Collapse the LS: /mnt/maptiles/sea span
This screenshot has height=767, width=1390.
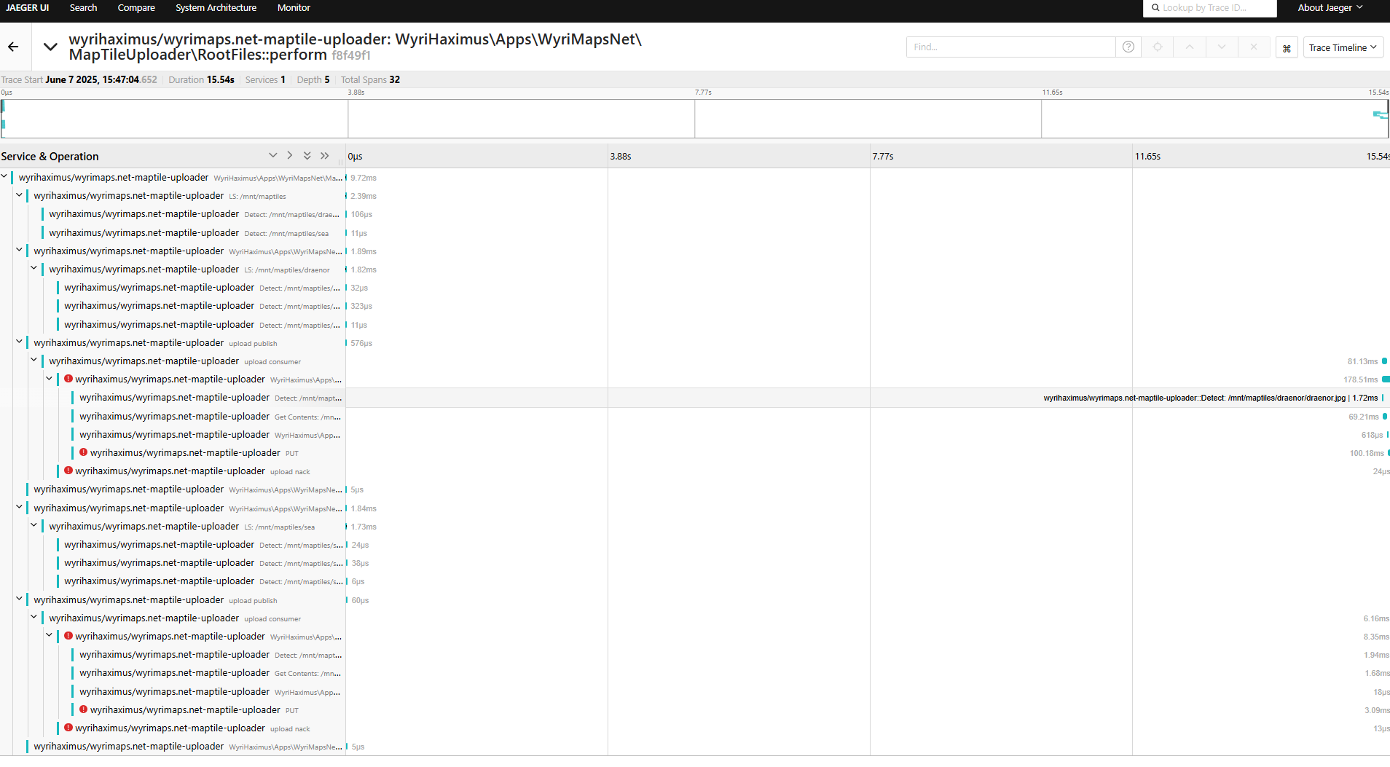pos(34,526)
